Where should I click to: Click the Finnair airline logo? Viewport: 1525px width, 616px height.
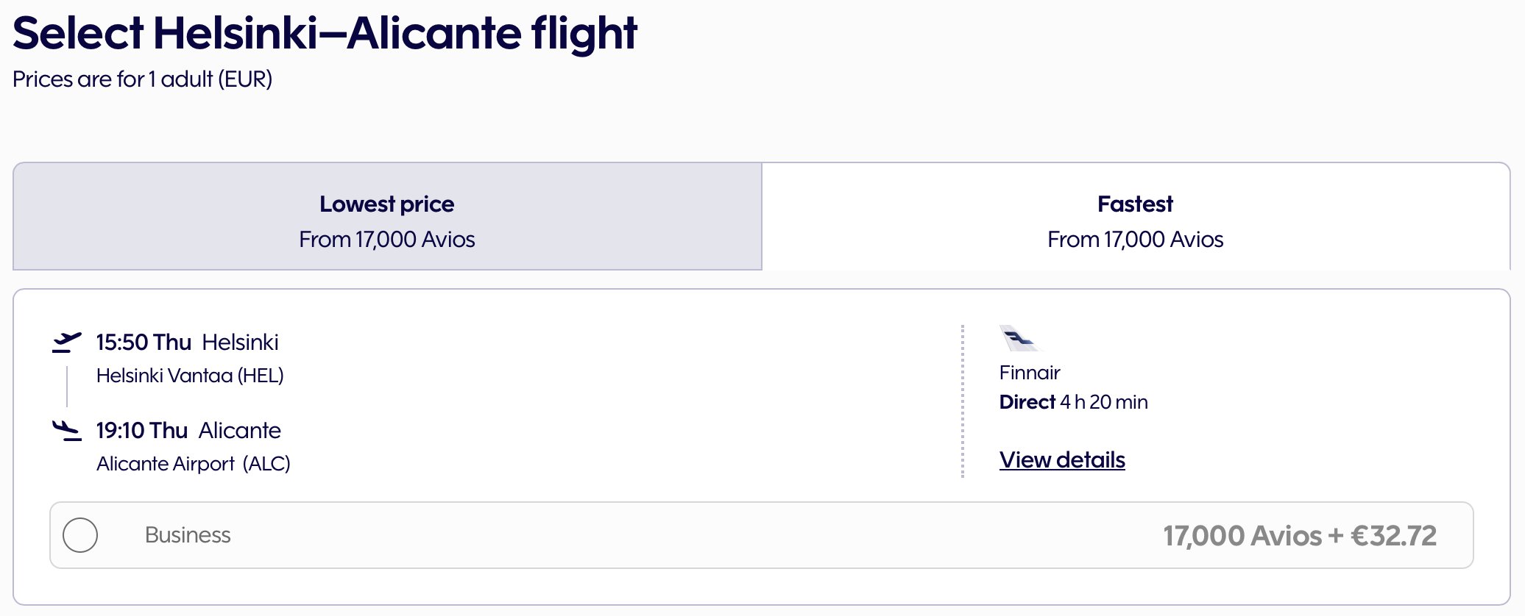click(x=1019, y=338)
